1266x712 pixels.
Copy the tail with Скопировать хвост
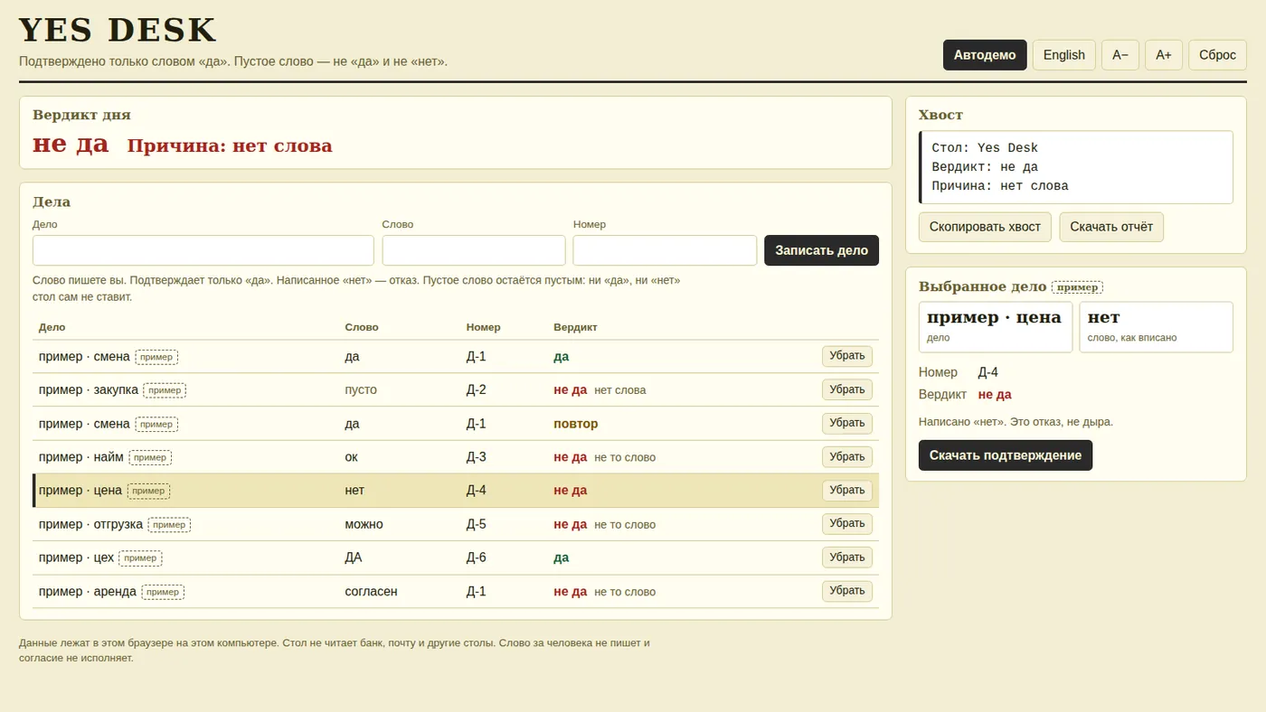[x=985, y=227]
